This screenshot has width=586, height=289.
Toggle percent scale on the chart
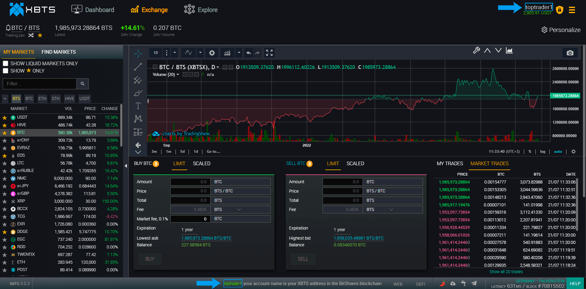coord(530,152)
